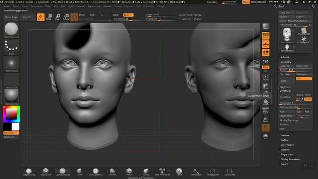Select the white main color swatch
318x179 pixels.
pos(15,127)
